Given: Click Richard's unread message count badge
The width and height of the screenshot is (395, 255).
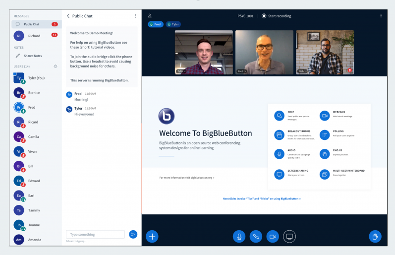Looking at the screenshot, I should (55, 35).
